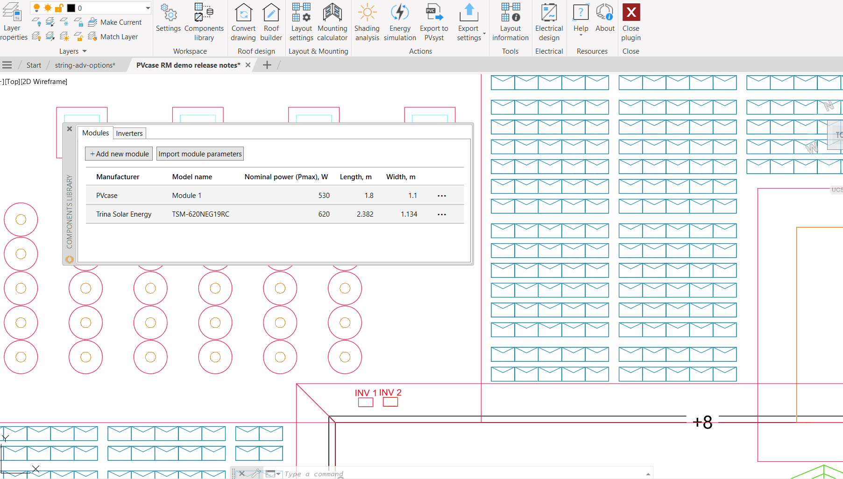Click Export to PVsyst
Viewport: 843px width, 479px height.
coord(434,21)
